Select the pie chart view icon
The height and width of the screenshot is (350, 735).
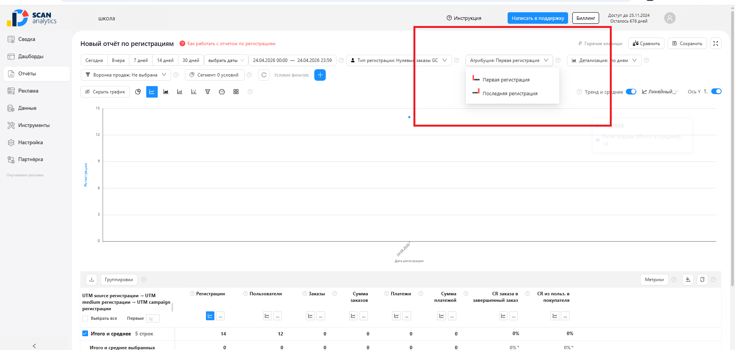click(138, 92)
